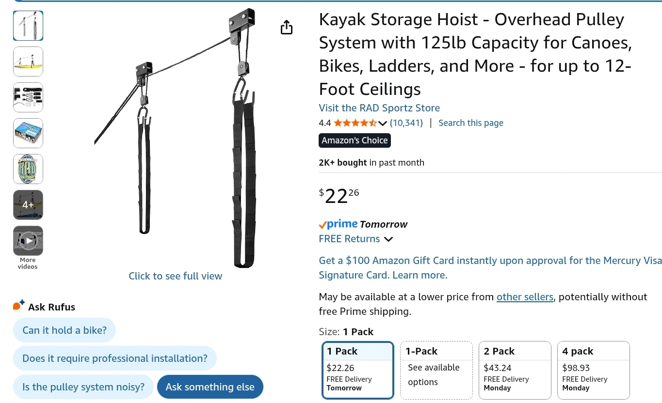Screen dimensions: 662x403
Task: Visit the RAD Sportz Store
Action: [379, 108]
